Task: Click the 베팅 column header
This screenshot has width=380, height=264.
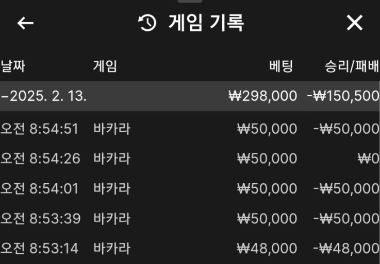Action: (x=281, y=66)
